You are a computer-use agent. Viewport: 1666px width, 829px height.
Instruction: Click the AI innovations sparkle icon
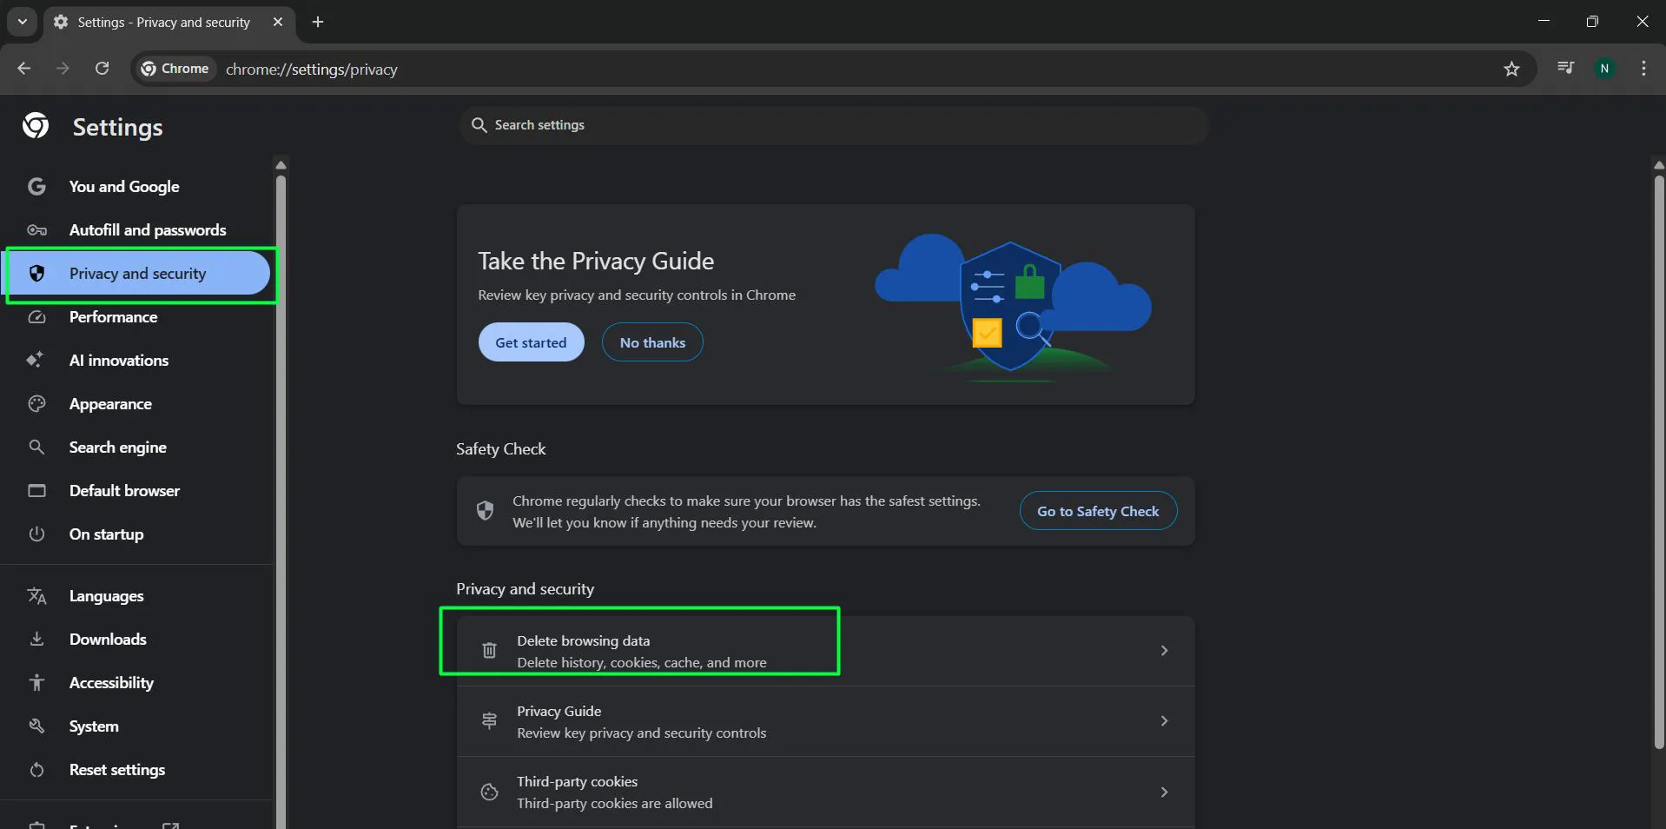pos(36,360)
